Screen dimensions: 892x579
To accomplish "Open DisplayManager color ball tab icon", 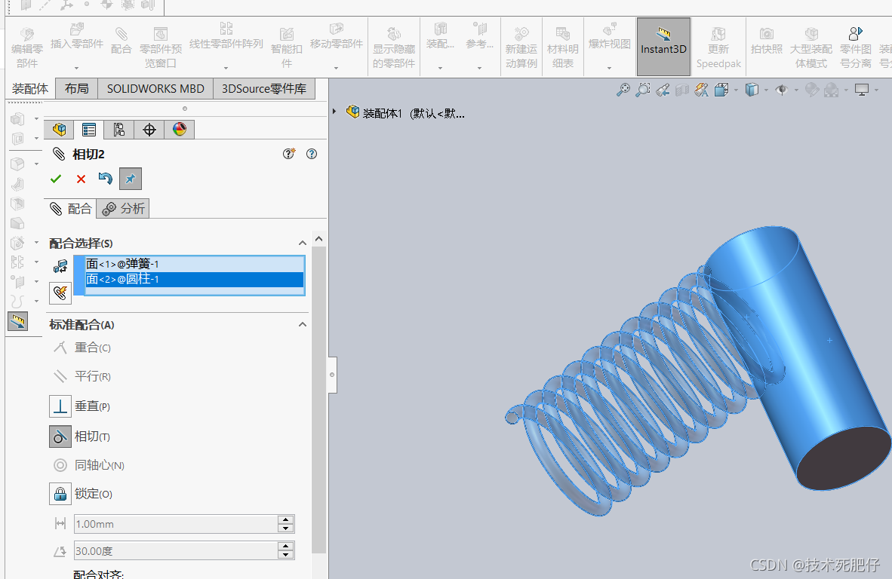I will click(179, 130).
